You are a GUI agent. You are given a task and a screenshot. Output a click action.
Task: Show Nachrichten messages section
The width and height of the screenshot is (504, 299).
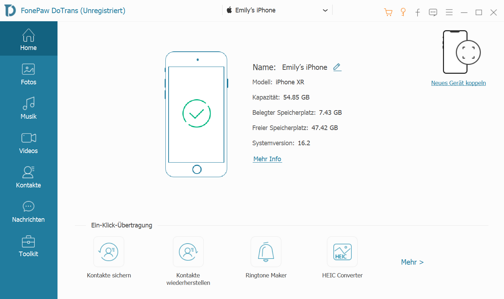click(x=28, y=211)
